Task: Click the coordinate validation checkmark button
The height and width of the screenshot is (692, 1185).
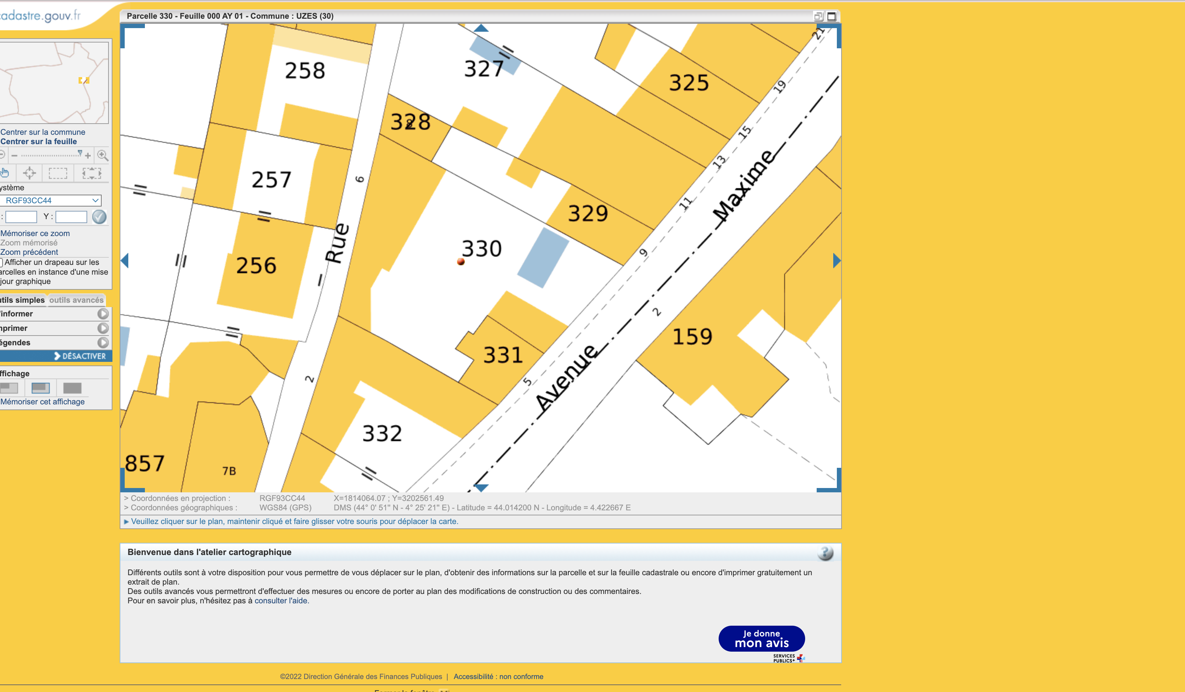Action: 99,217
